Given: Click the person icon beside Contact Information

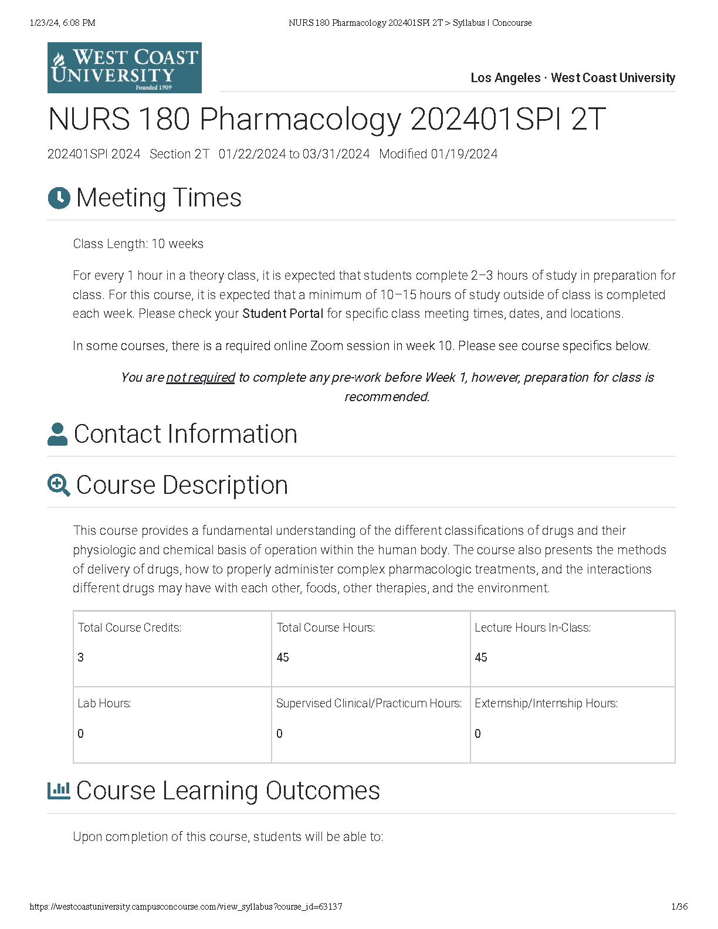Looking at the screenshot, I should pyautogui.click(x=57, y=434).
